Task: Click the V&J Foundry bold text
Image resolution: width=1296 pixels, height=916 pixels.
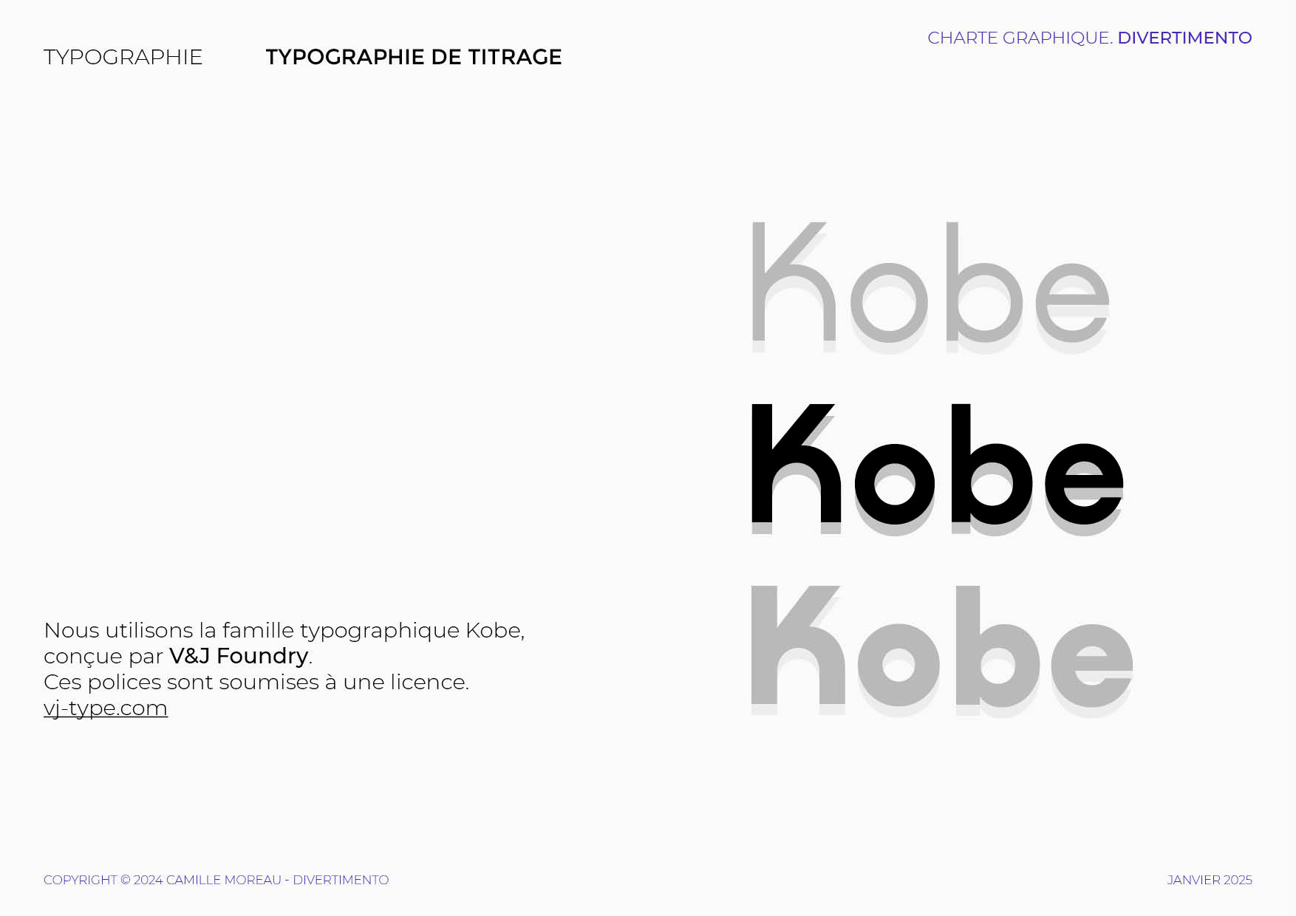Action: 239,656
